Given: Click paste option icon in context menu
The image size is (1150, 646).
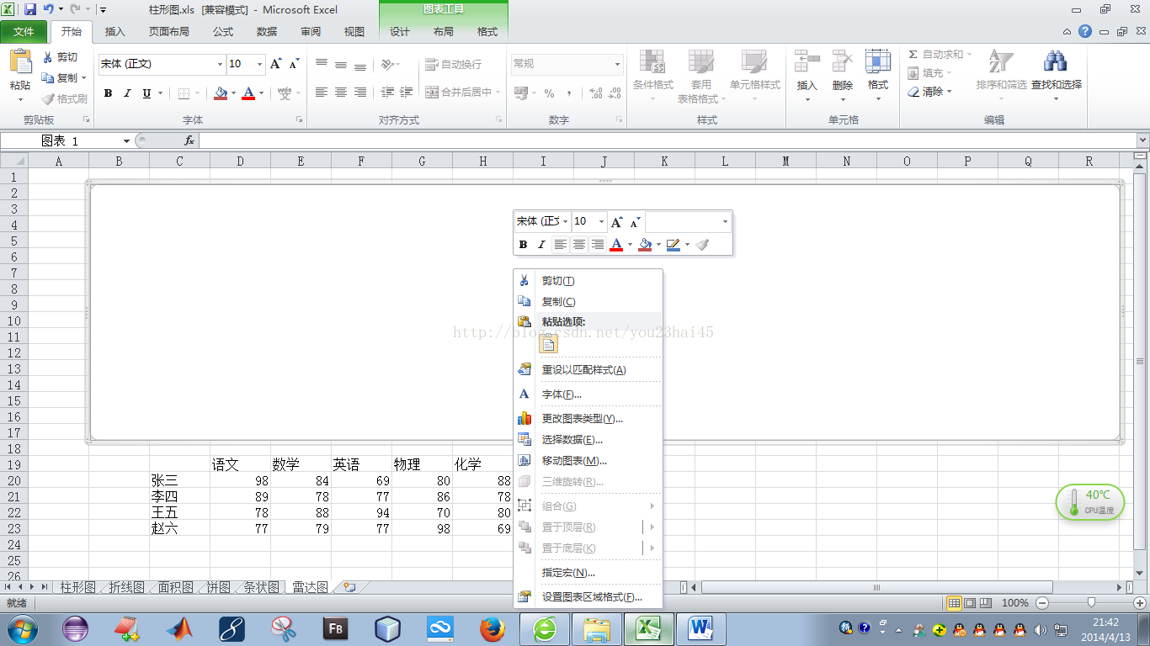Looking at the screenshot, I should pyautogui.click(x=549, y=343).
